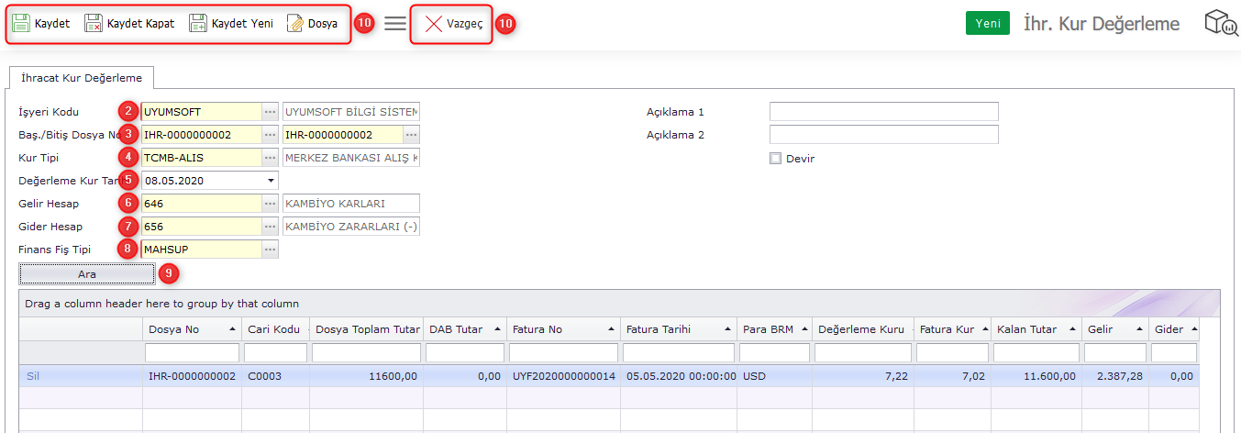The image size is (1241, 433).
Task: Click the Ara search button
Action: (x=87, y=273)
